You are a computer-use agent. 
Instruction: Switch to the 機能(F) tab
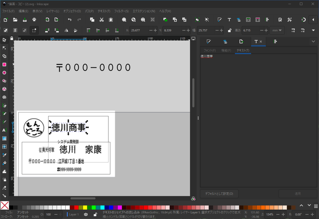pos(226,50)
